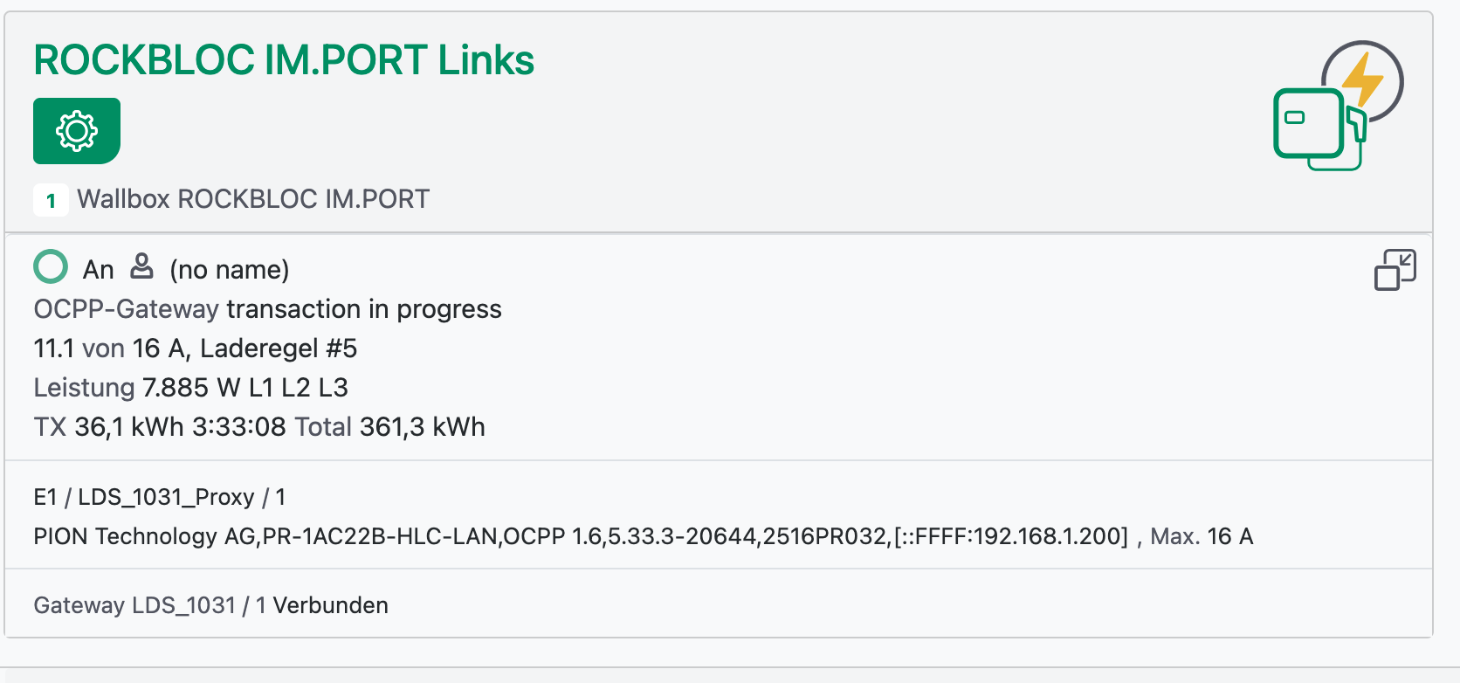Click the Max. 16 A limit
This screenshot has height=683, width=1460.
[1202, 536]
